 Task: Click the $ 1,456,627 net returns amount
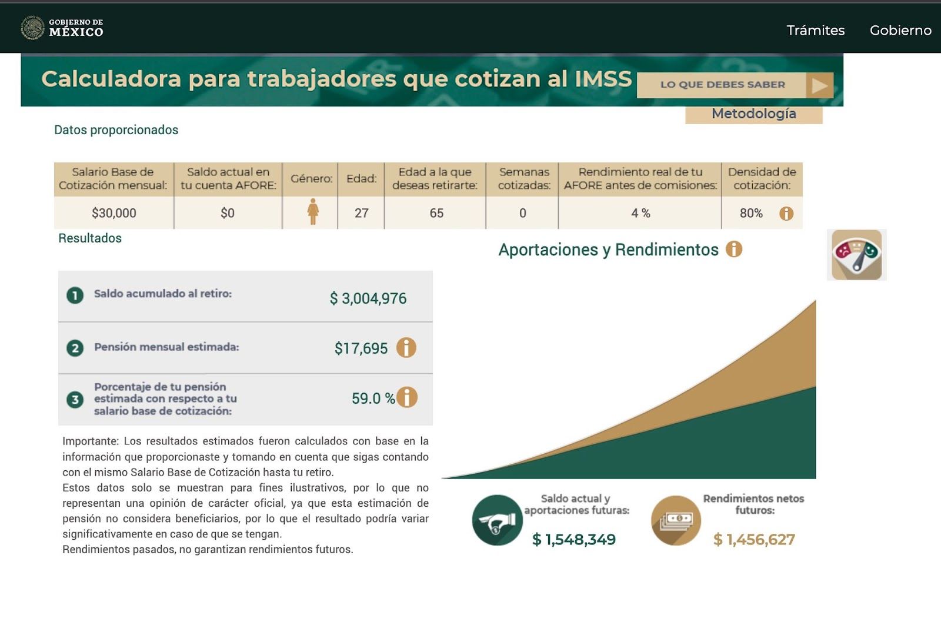(x=754, y=539)
